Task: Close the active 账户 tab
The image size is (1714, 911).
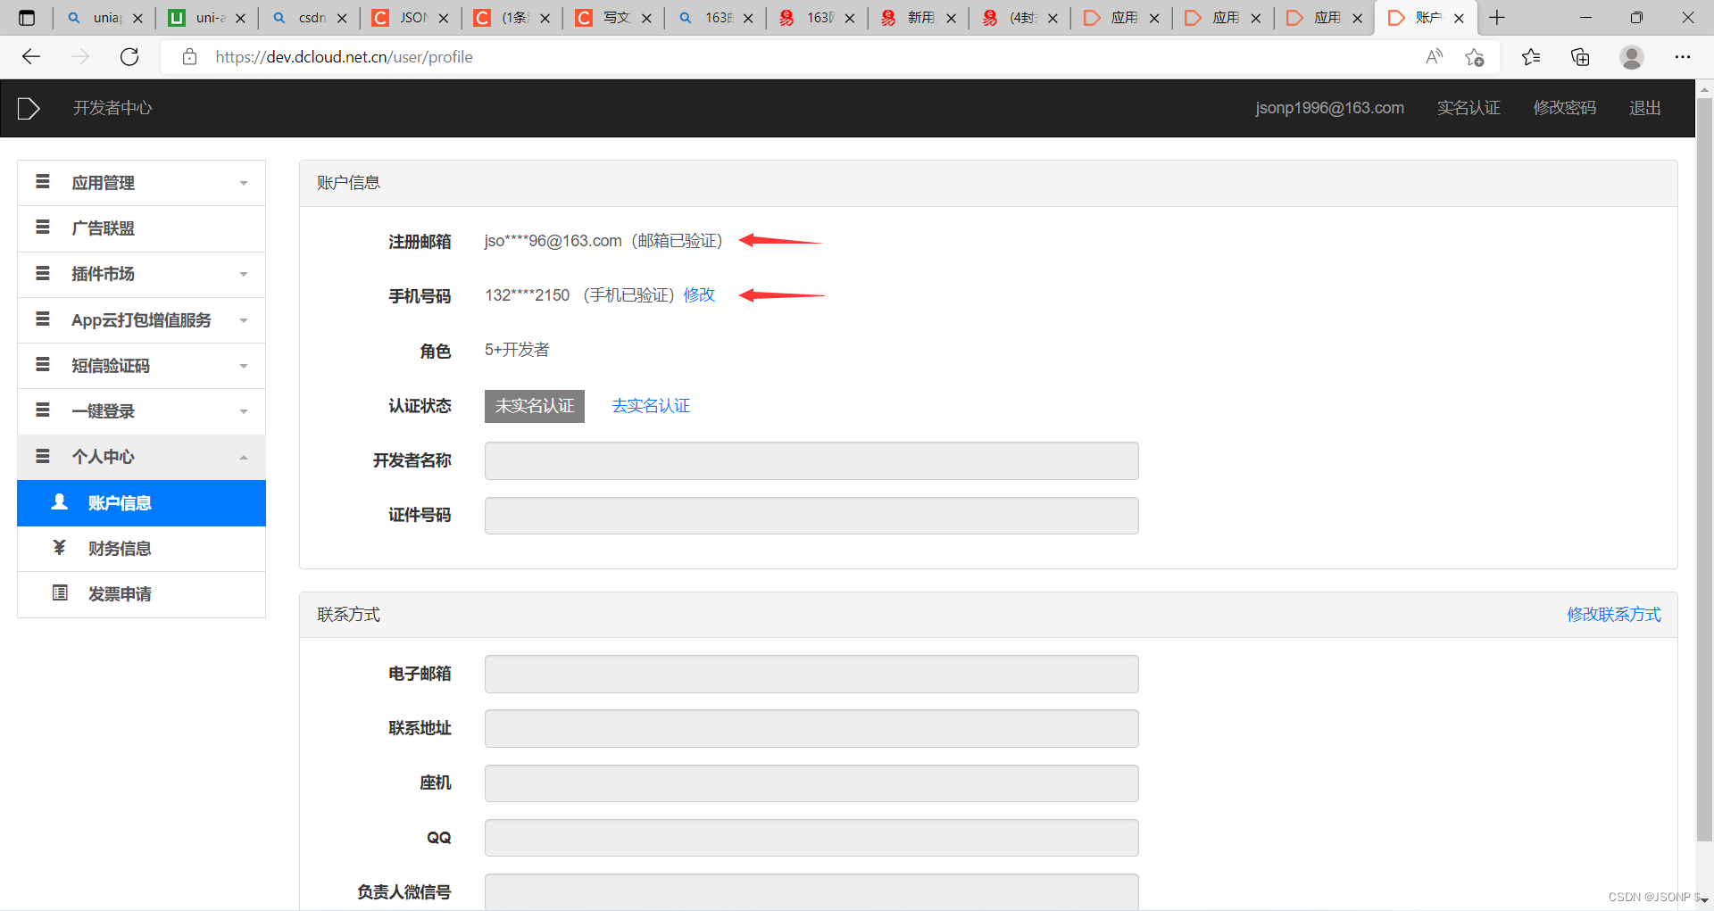Action: point(1459,18)
